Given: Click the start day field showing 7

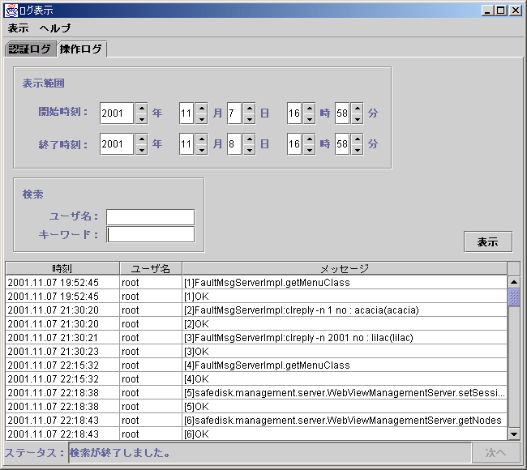Looking at the screenshot, I should [x=234, y=113].
